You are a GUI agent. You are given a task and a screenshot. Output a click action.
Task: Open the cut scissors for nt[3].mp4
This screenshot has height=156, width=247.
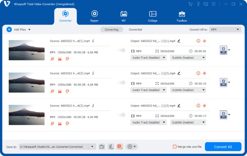click(x=60, y=124)
